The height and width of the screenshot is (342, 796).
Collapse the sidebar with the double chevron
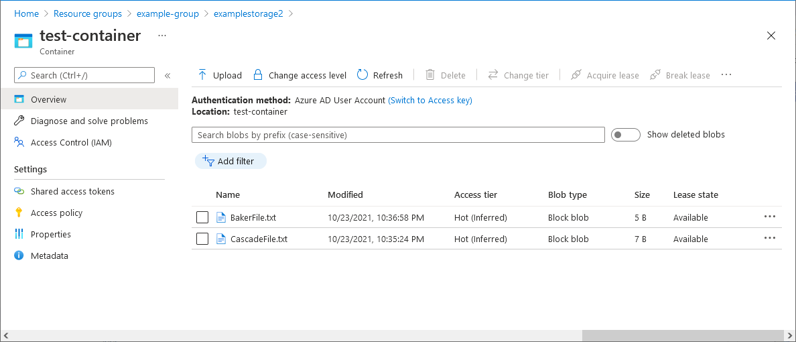coord(168,76)
